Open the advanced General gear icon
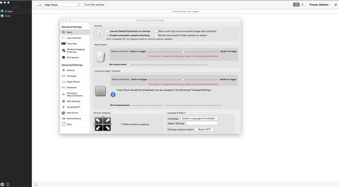Viewport: 339px width, 187px height. pos(64,70)
